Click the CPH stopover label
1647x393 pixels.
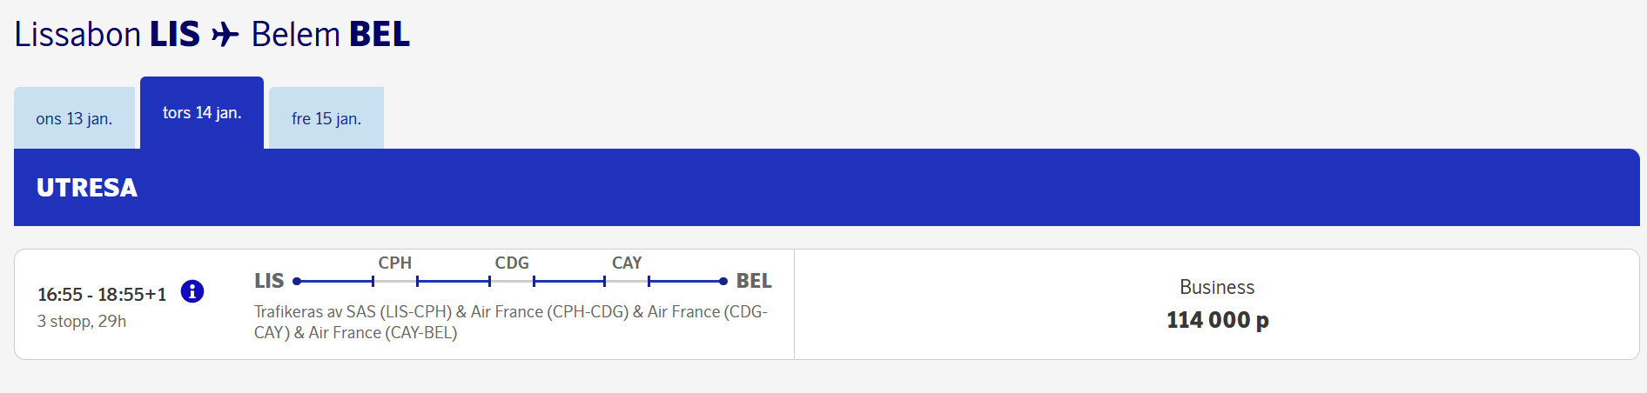tap(394, 263)
